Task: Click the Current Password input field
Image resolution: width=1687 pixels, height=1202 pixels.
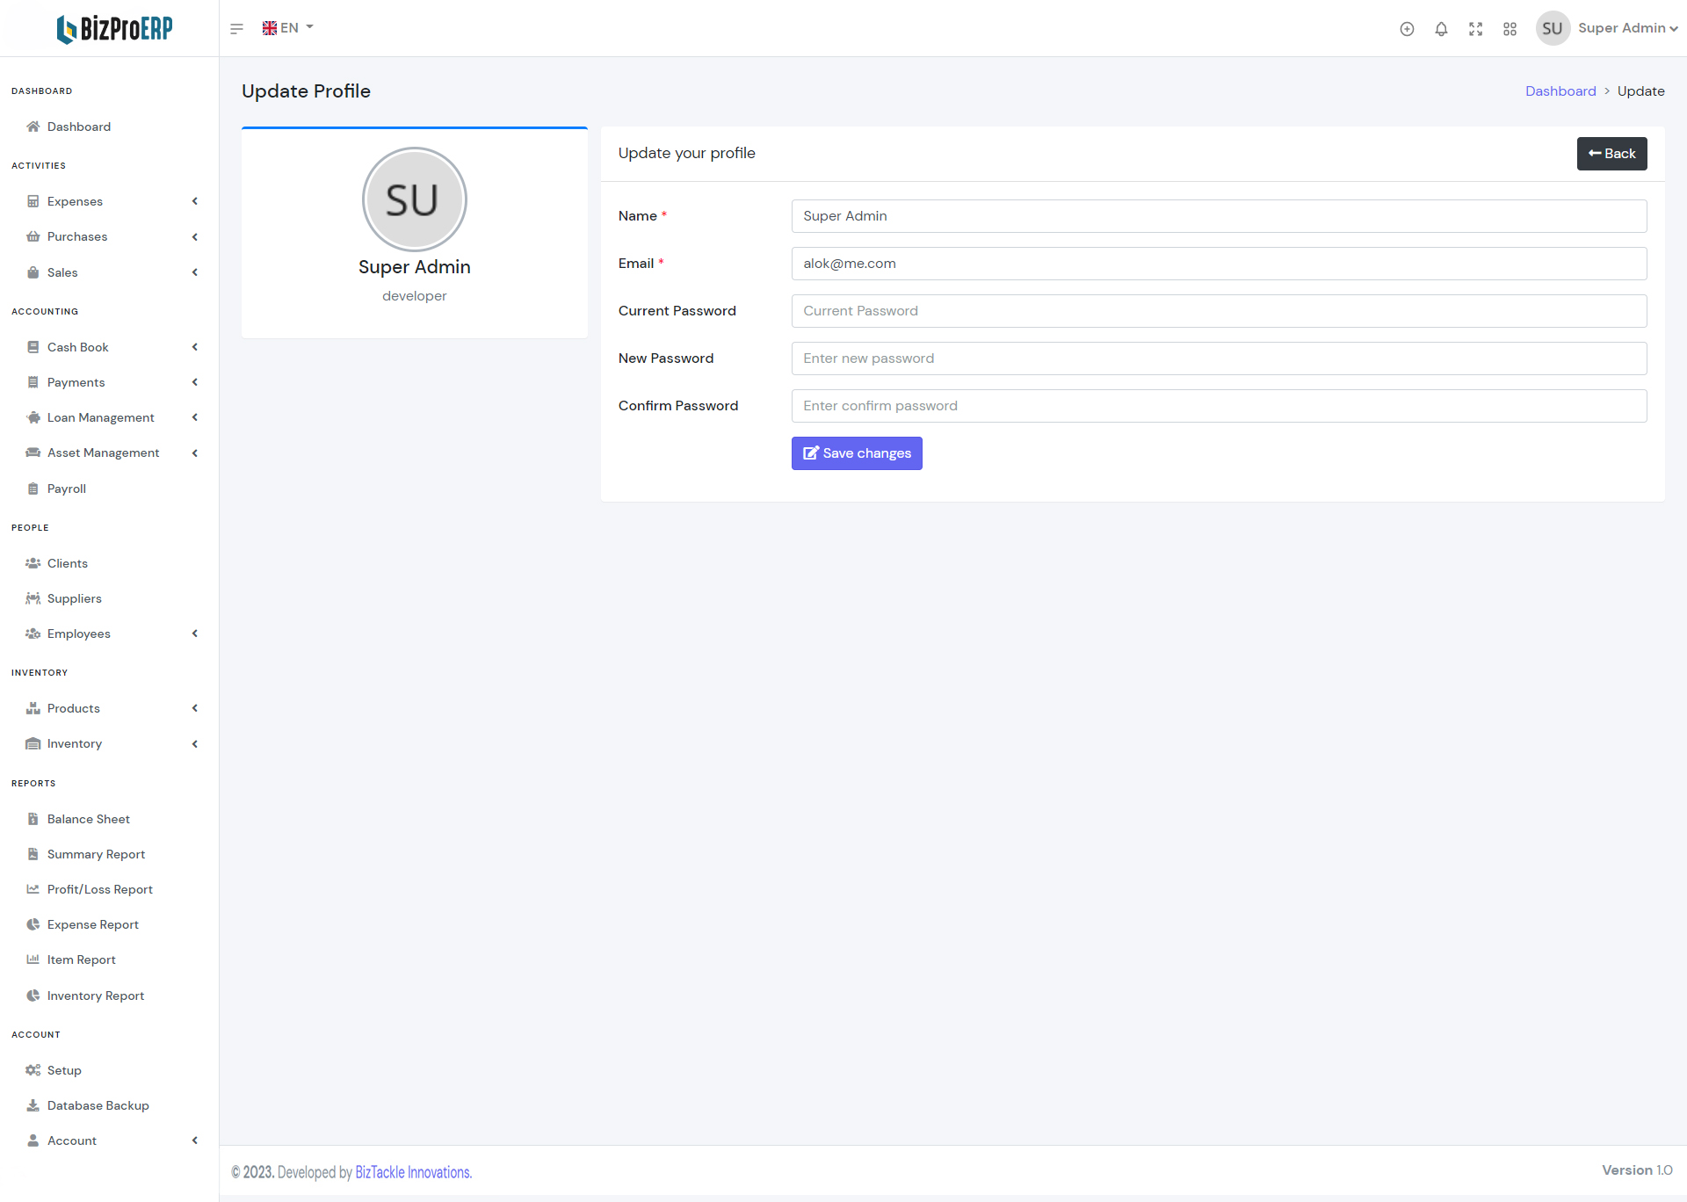Action: pos(1218,311)
